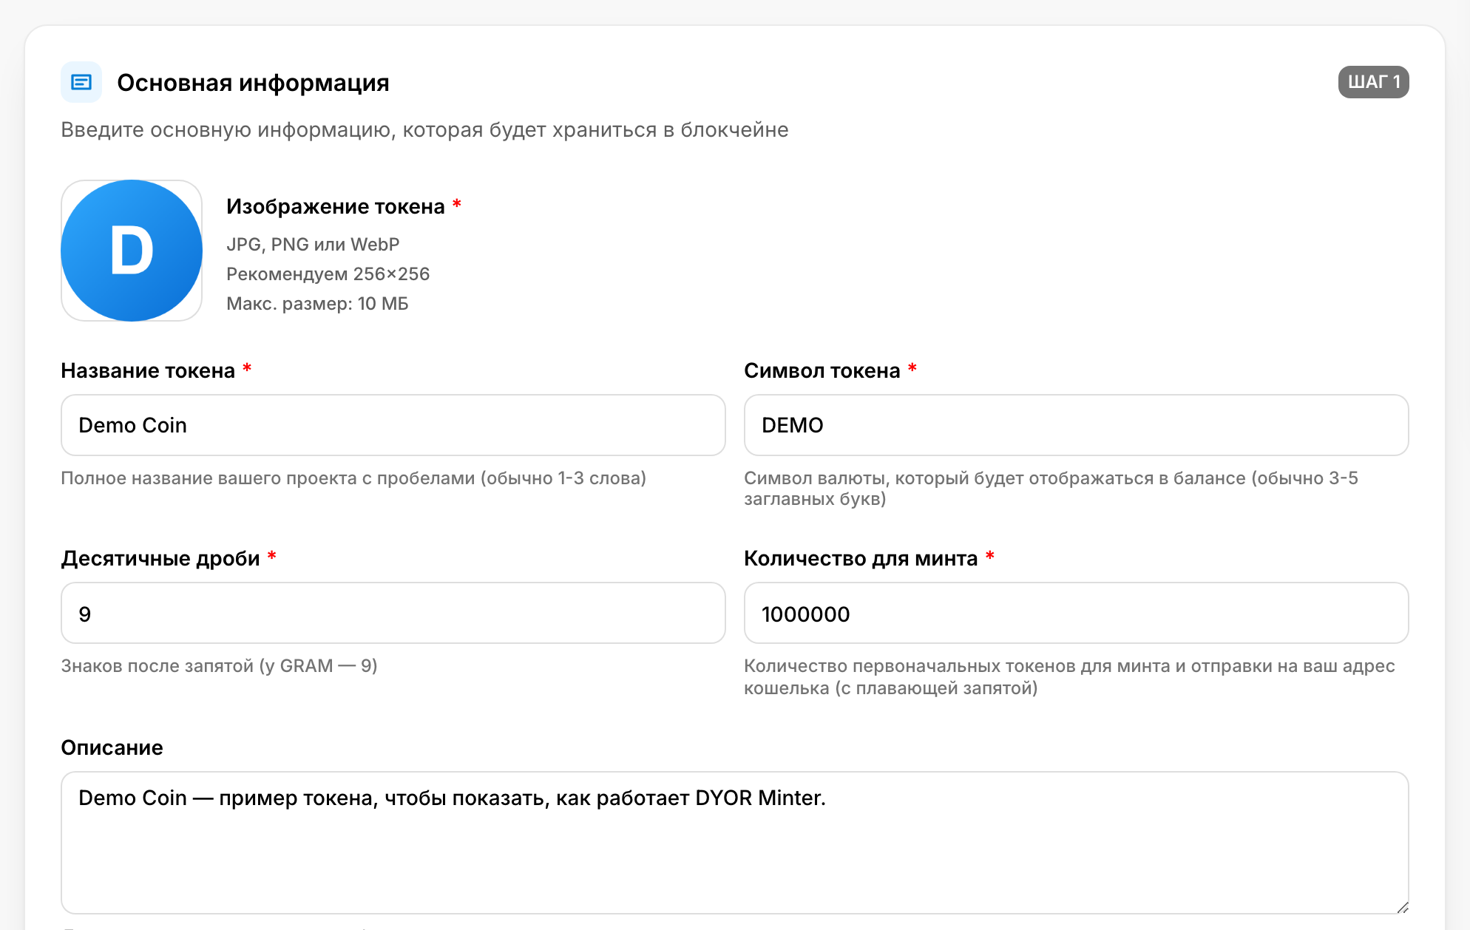This screenshot has height=930, width=1470.
Task: Click the 'Символ валюты' hint text
Action: click(1051, 489)
